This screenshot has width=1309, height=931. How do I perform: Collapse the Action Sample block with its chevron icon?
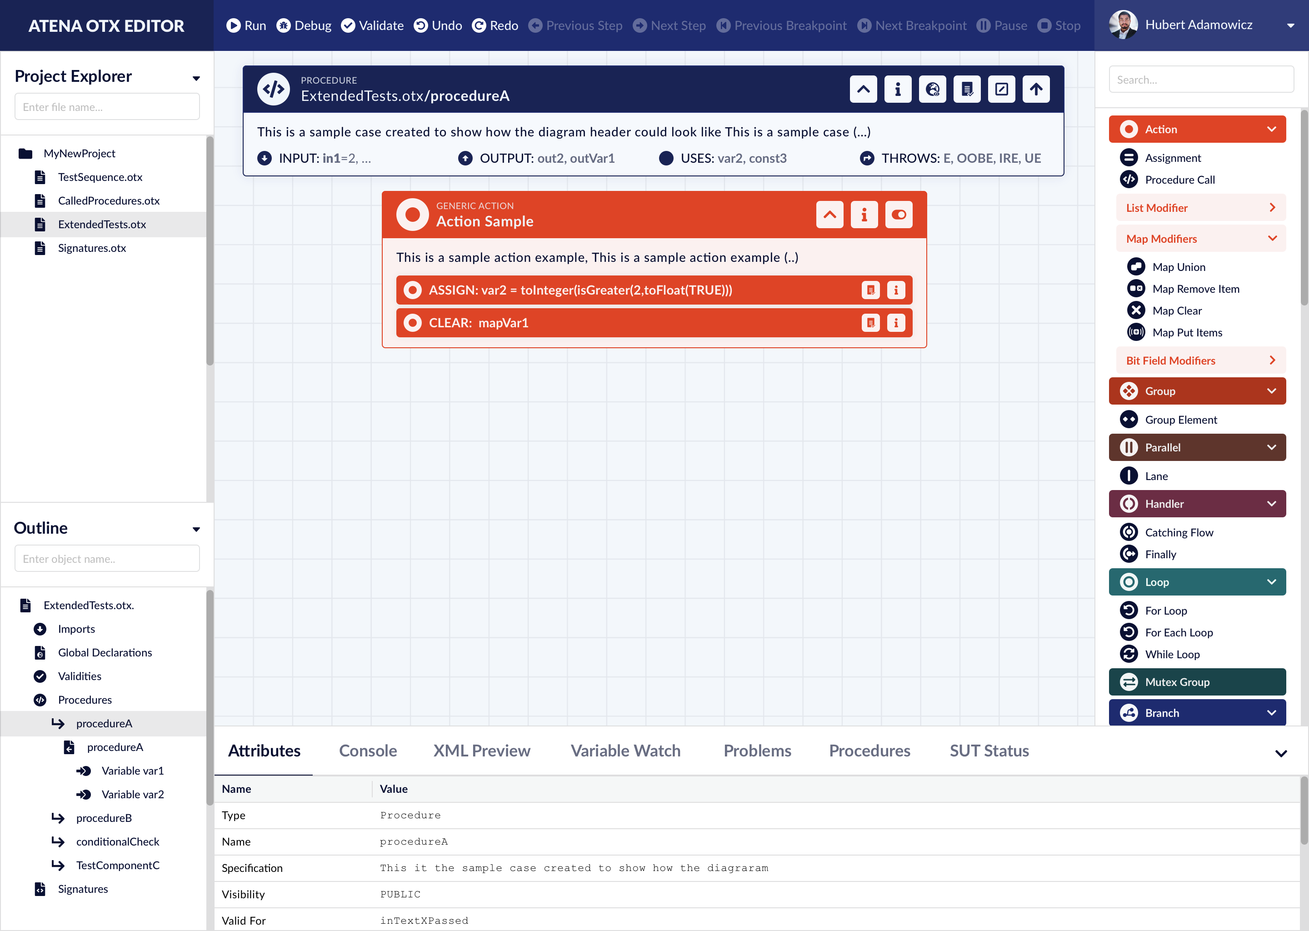point(829,215)
